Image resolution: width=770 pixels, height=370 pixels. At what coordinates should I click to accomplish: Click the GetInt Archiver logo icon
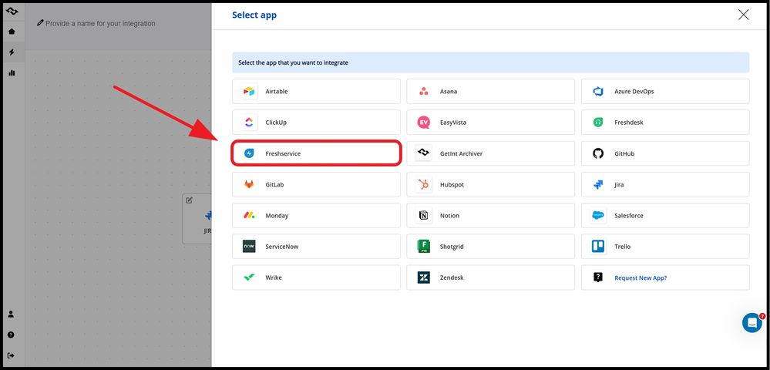(423, 153)
